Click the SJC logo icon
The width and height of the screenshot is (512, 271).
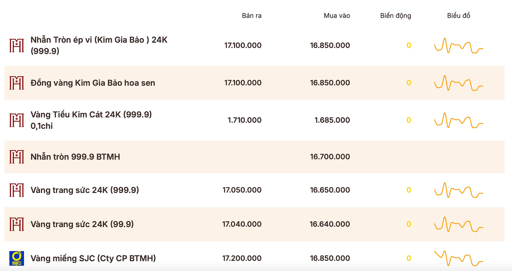[17, 258]
